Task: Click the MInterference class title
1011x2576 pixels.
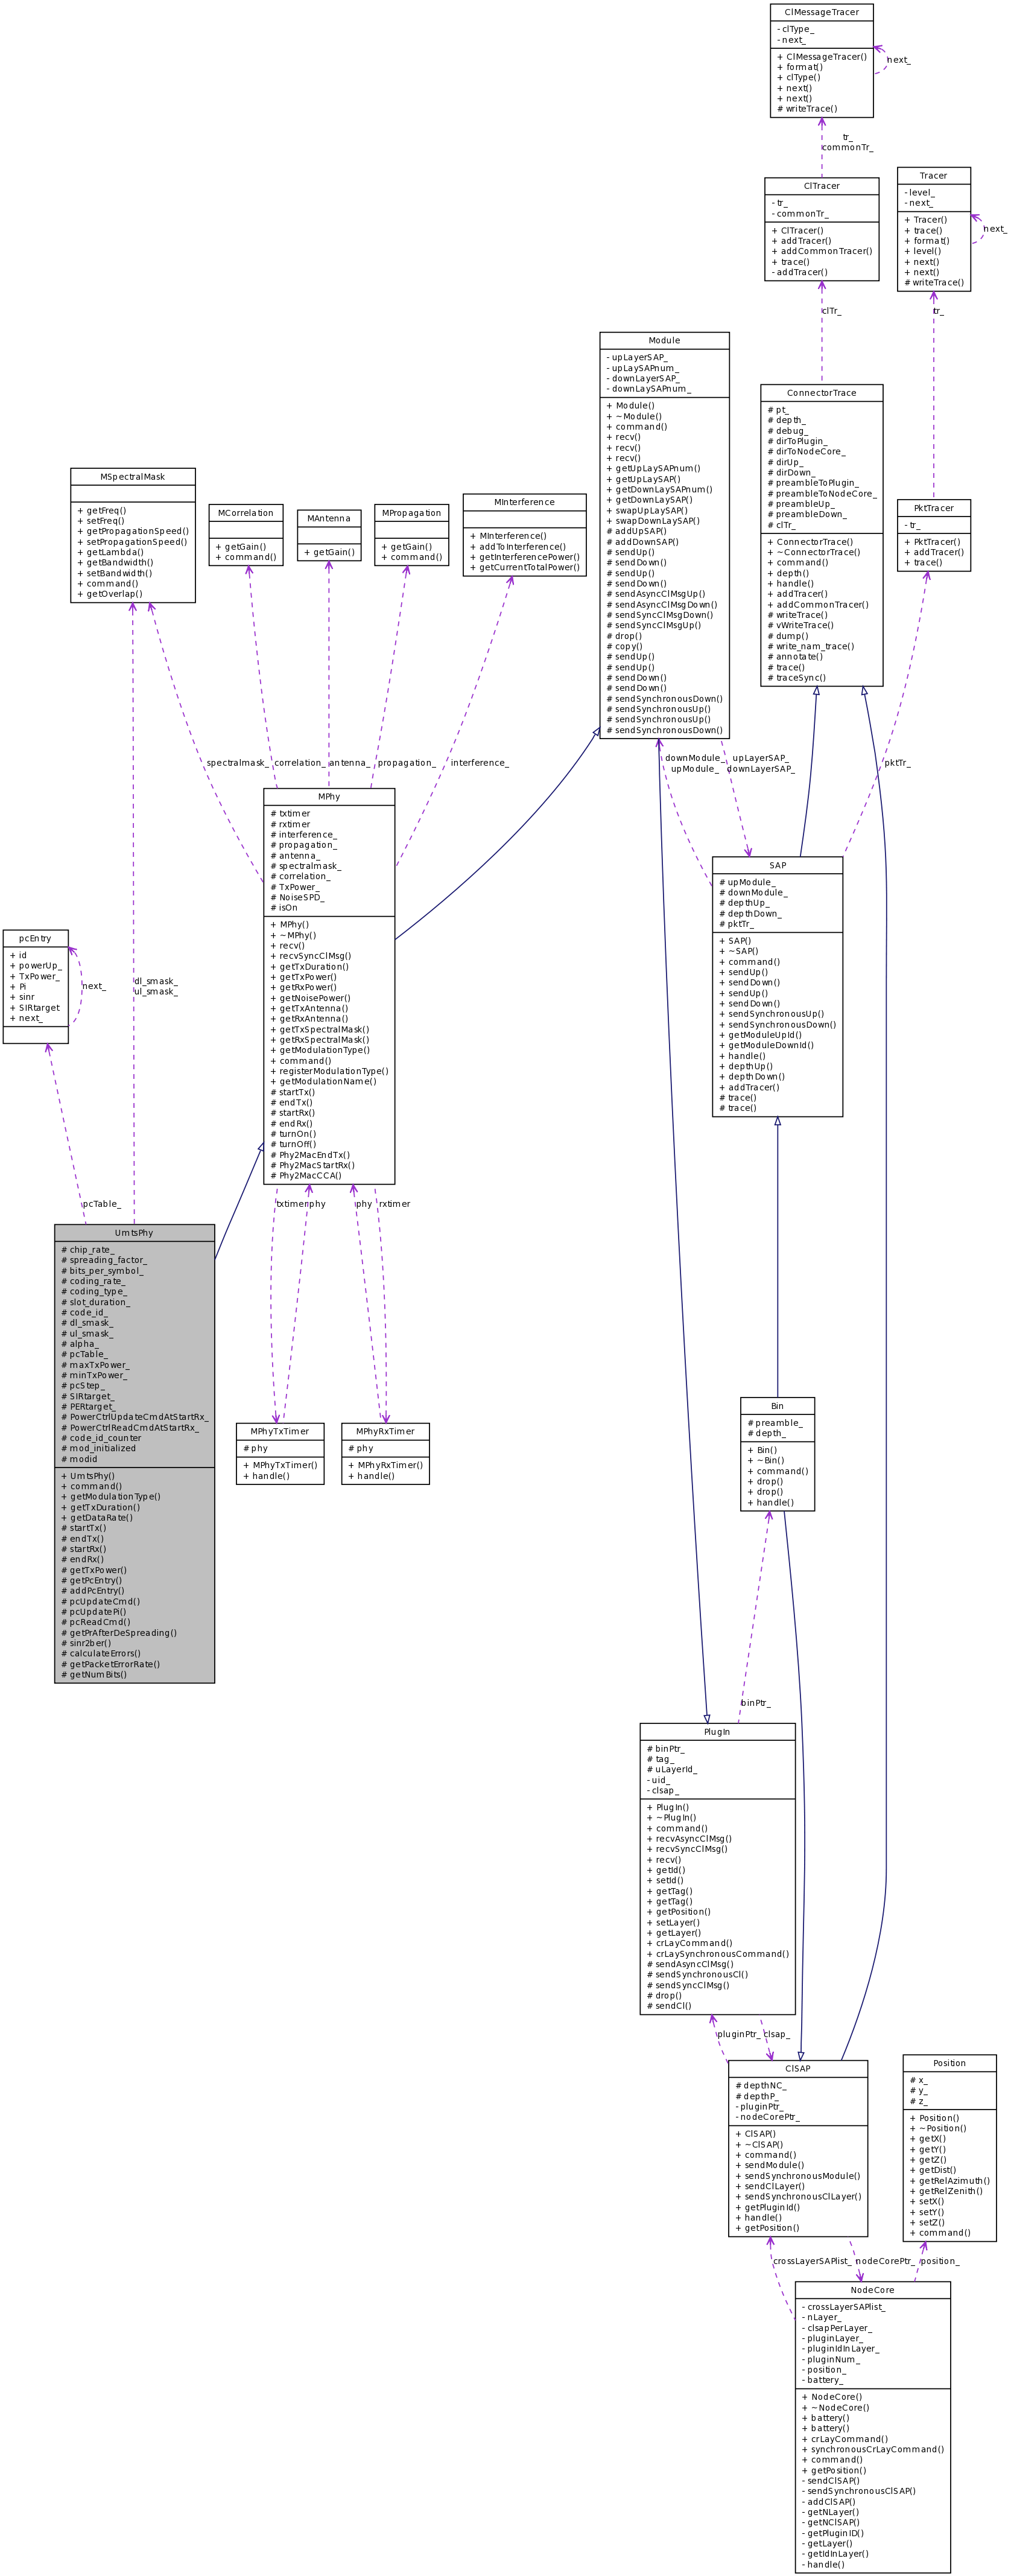Action: click(524, 502)
